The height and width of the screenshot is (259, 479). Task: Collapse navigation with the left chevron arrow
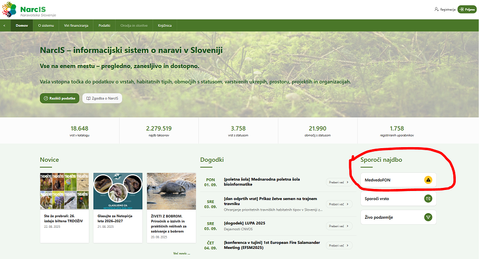click(5, 25)
